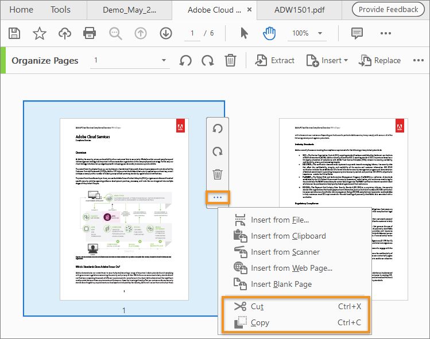Delete page 1 using thumbnail trash icon
This screenshot has width=430, height=339.
pyautogui.click(x=218, y=174)
